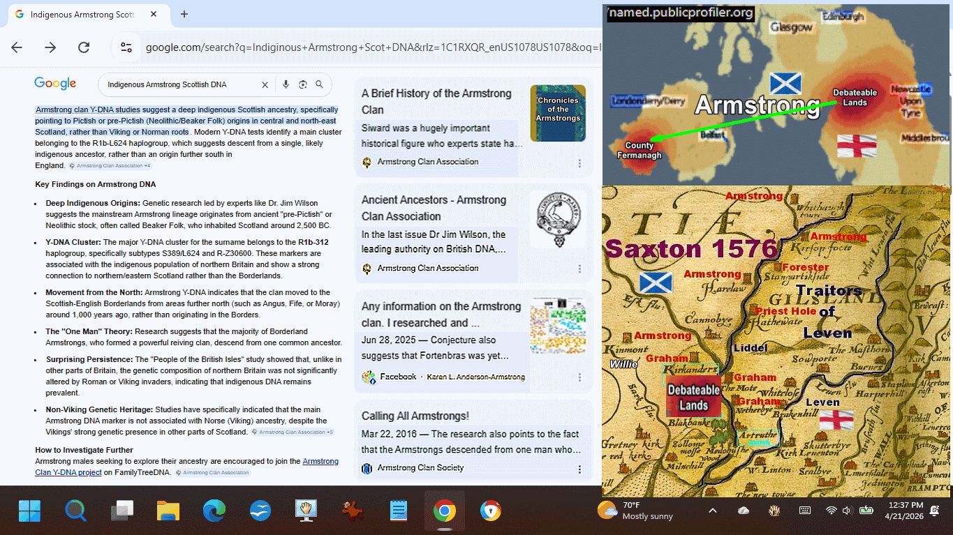Click the Armstrong Clan Association +4 source chip

click(110, 166)
